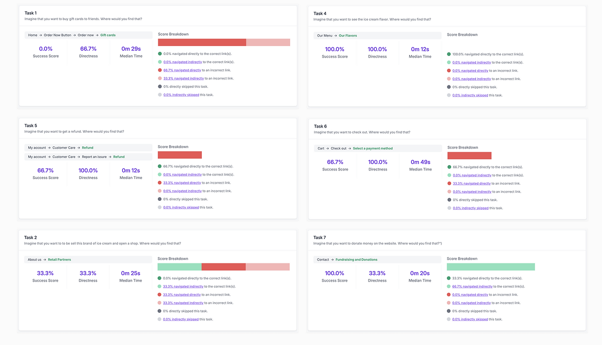Open Task 5's '0.0% indirectly skipped' link

[181, 207]
